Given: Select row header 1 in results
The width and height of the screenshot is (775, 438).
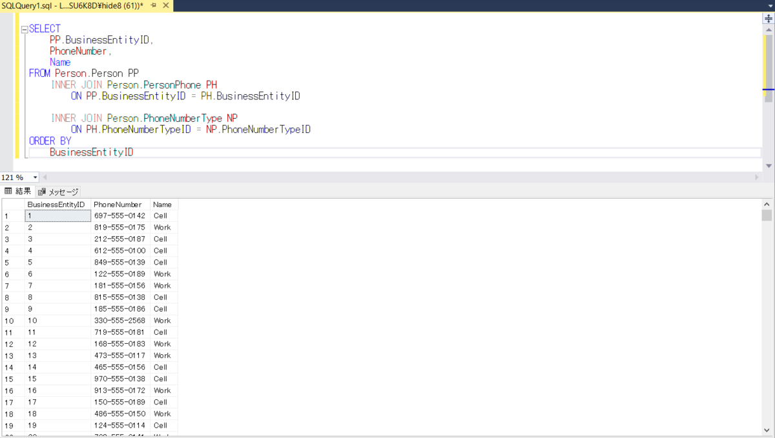Looking at the screenshot, I should tap(13, 216).
